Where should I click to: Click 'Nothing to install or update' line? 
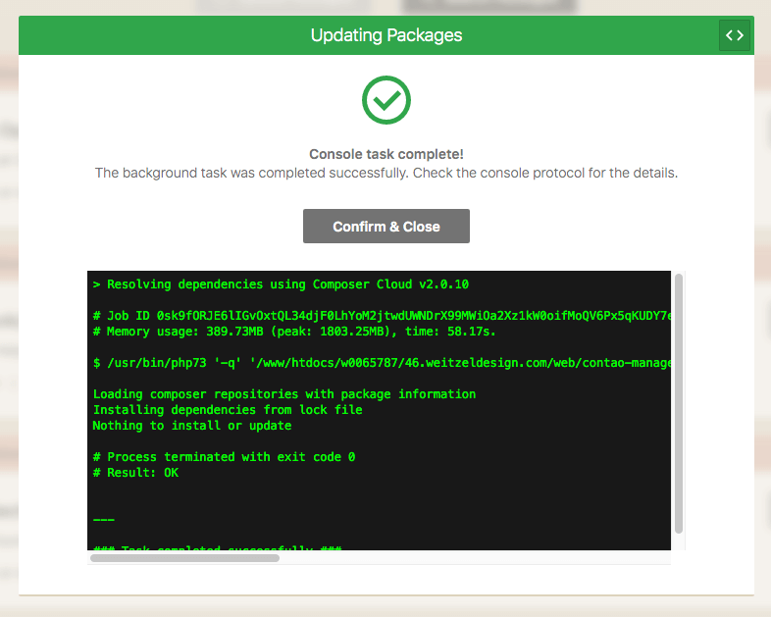(x=192, y=426)
